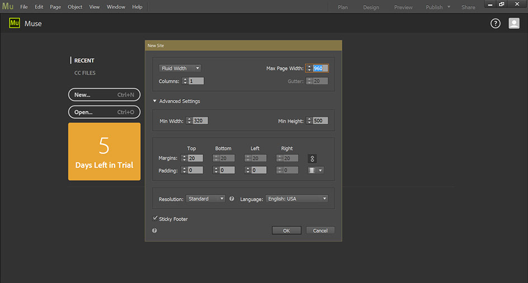
Task: Click the Left padding value field
Action: point(259,170)
